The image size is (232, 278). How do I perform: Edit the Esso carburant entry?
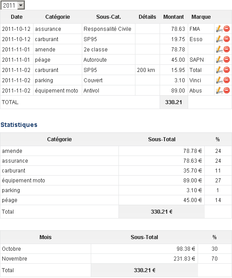click(x=219, y=39)
